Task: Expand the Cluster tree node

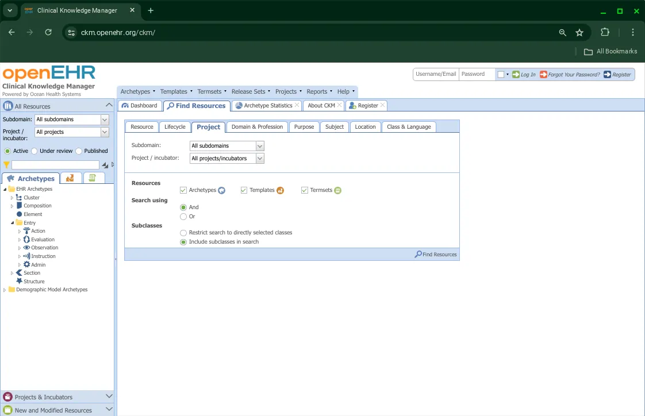Action: coord(12,198)
